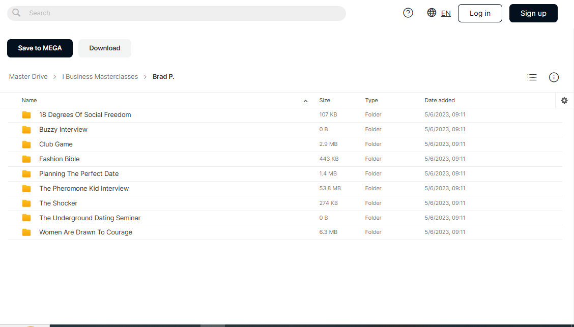
Task: Select the Fashion Bible folder name
Action: click(x=60, y=159)
